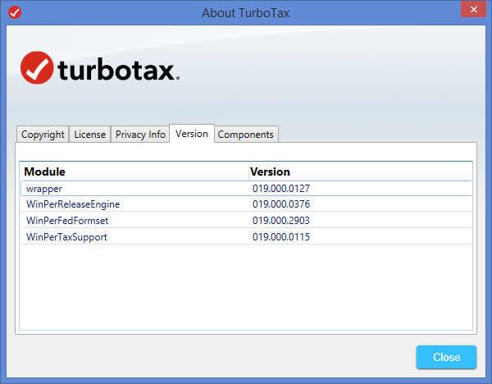Click the About TurboTax window title
The image size is (492, 384).
click(x=246, y=13)
